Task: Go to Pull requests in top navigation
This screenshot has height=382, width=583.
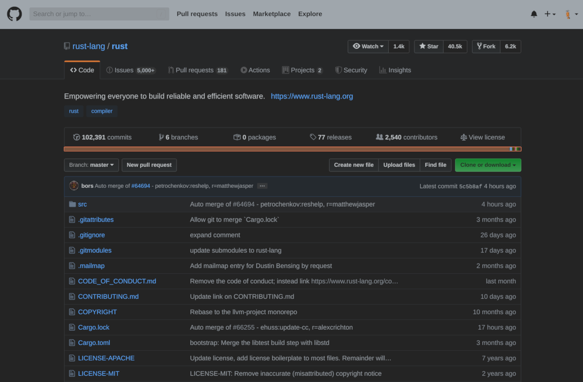Action: (197, 14)
